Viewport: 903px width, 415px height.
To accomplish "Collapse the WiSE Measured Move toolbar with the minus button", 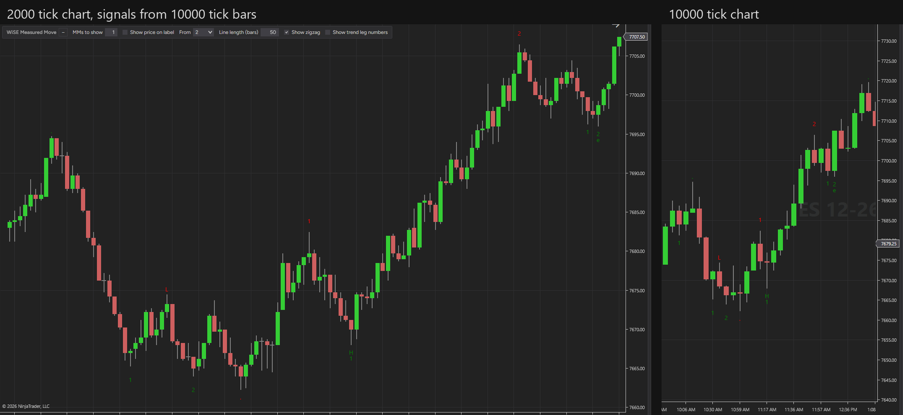I will pyautogui.click(x=64, y=32).
